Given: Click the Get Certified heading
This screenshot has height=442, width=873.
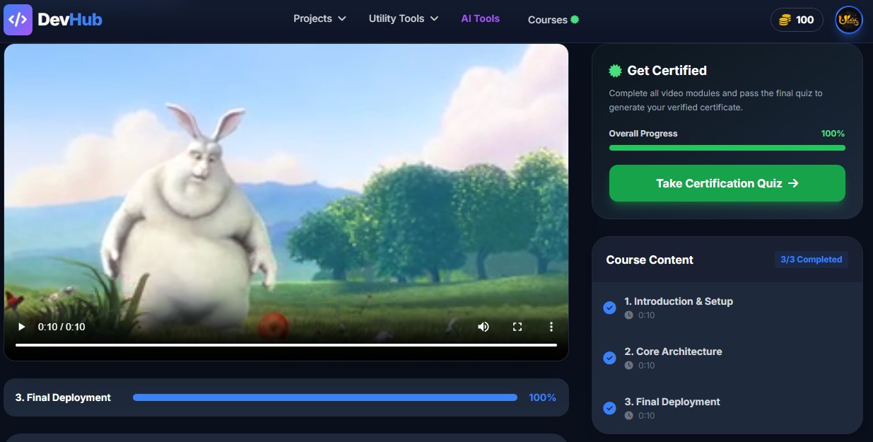Looking at the screenshot, I should tap(667, 71).
